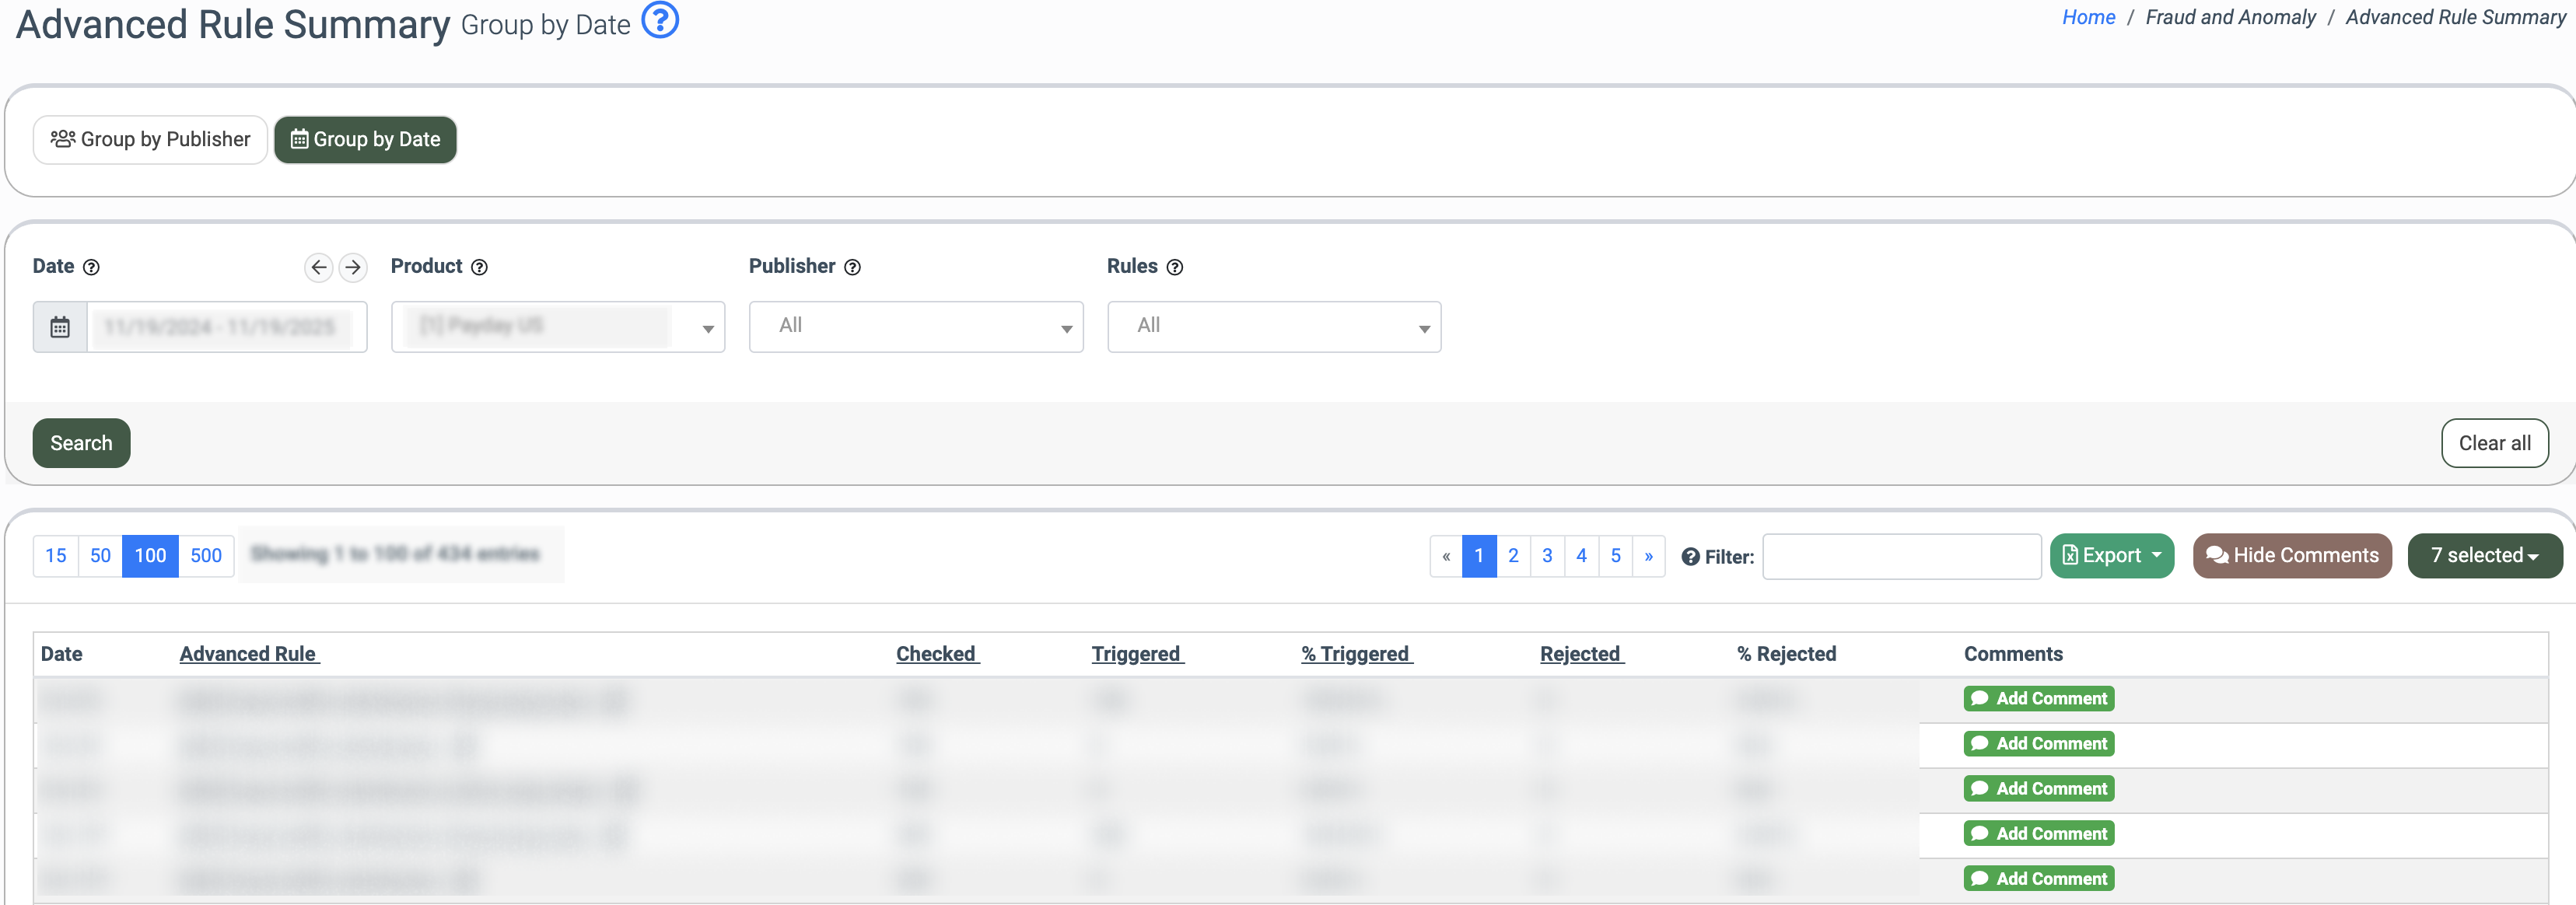
Task: Click the help icon next to Product
Action: pyautogui.click(x=479, y=267)
